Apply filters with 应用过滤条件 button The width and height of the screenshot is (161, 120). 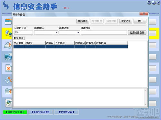click(x=137, y=33)
